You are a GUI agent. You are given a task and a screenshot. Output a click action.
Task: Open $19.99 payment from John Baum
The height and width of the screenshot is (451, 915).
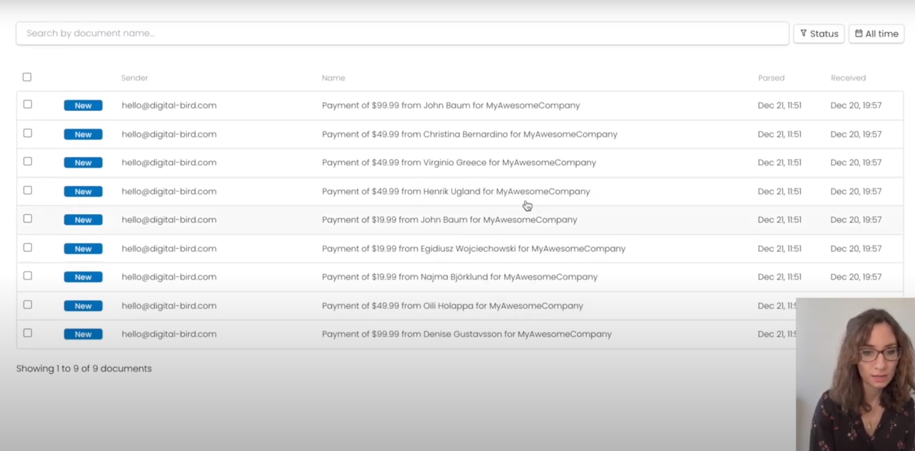click(450, 220)
